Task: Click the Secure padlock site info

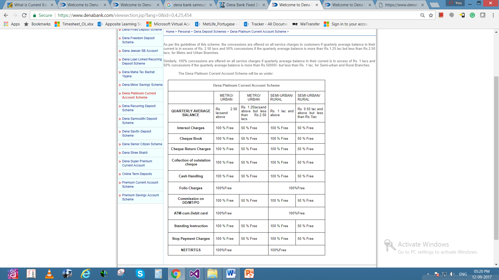Action: pyautogui.click(x=42, y=15)
